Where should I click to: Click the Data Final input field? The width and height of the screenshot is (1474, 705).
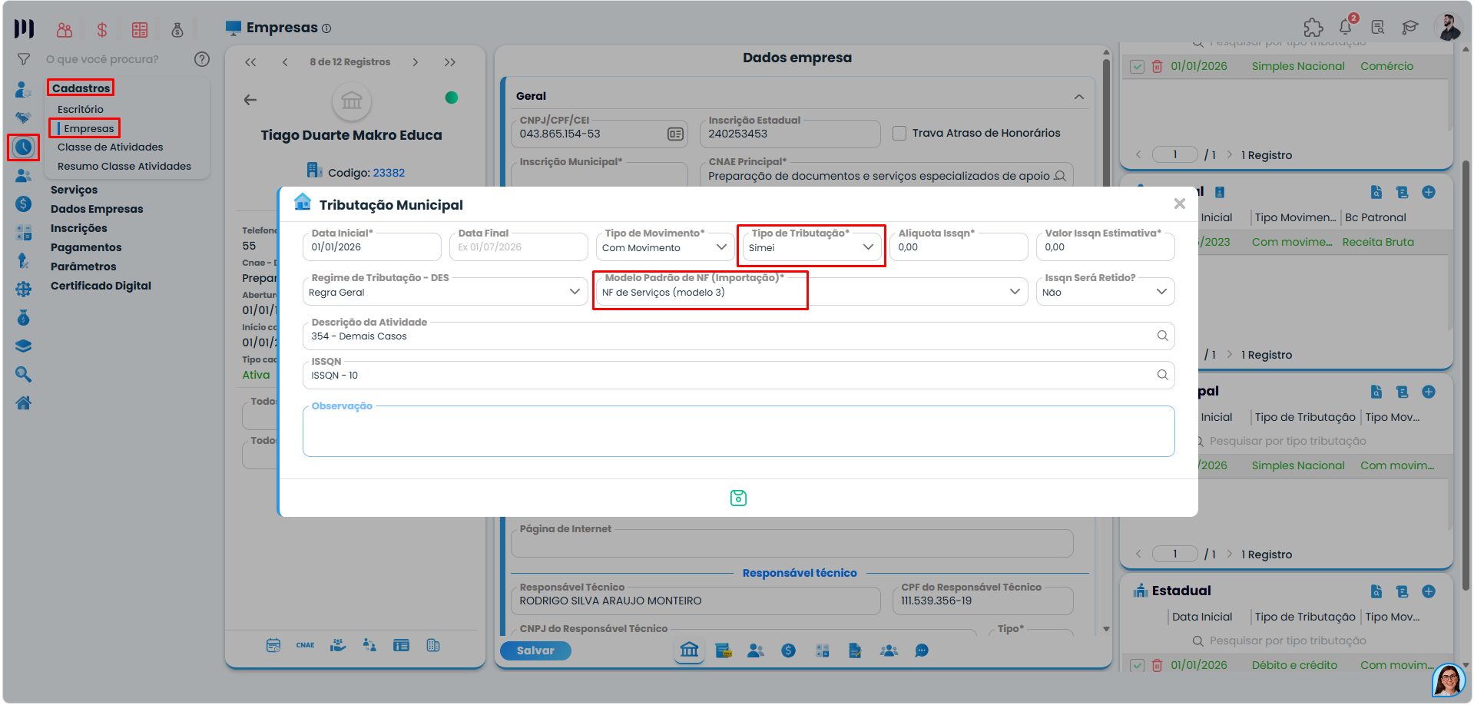[x=518, y=247]
